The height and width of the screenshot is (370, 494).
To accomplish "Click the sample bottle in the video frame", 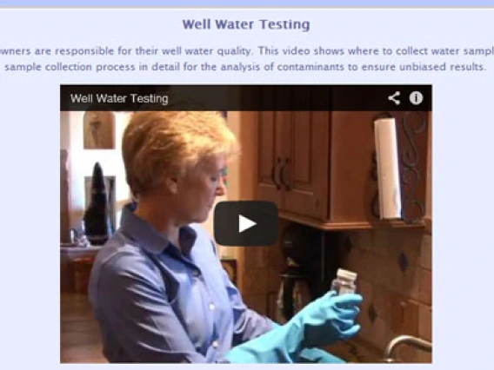I will (344, 281).
